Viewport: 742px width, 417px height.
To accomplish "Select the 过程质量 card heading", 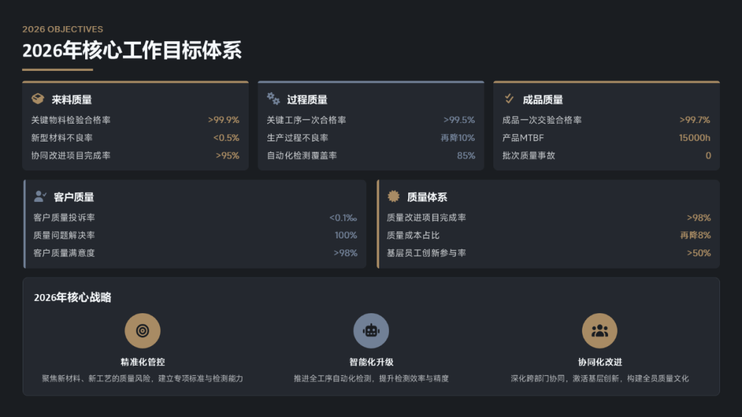I will click(x=307, y=100).
